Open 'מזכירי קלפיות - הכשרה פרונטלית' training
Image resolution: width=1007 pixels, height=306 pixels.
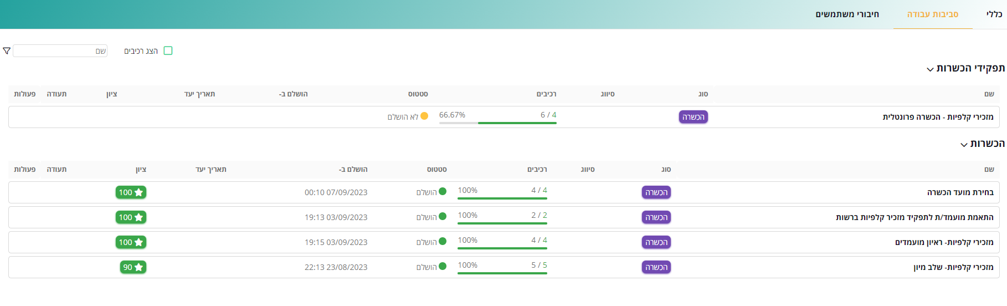point(938,117)
